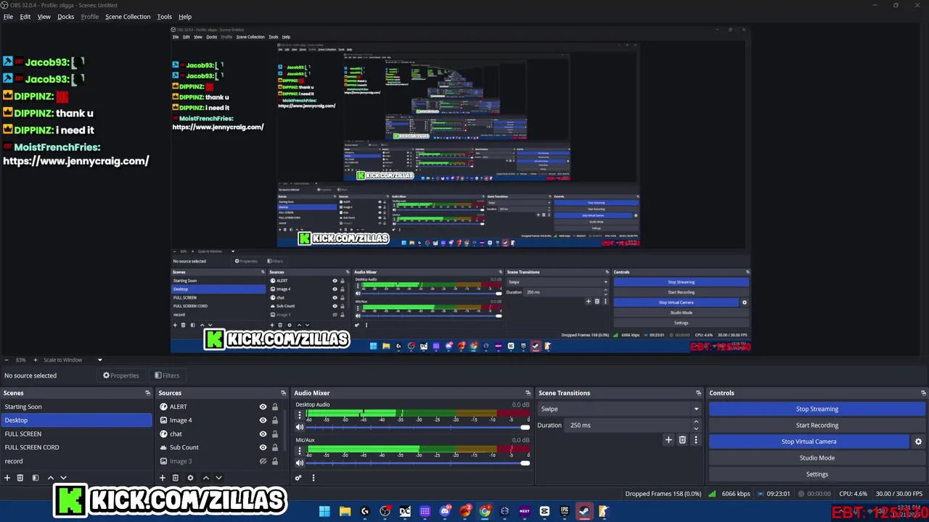Move scene up arrow in Scenes panel

(50, 478)
